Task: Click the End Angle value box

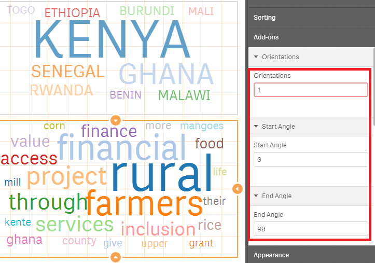Action: click(311, 229)
